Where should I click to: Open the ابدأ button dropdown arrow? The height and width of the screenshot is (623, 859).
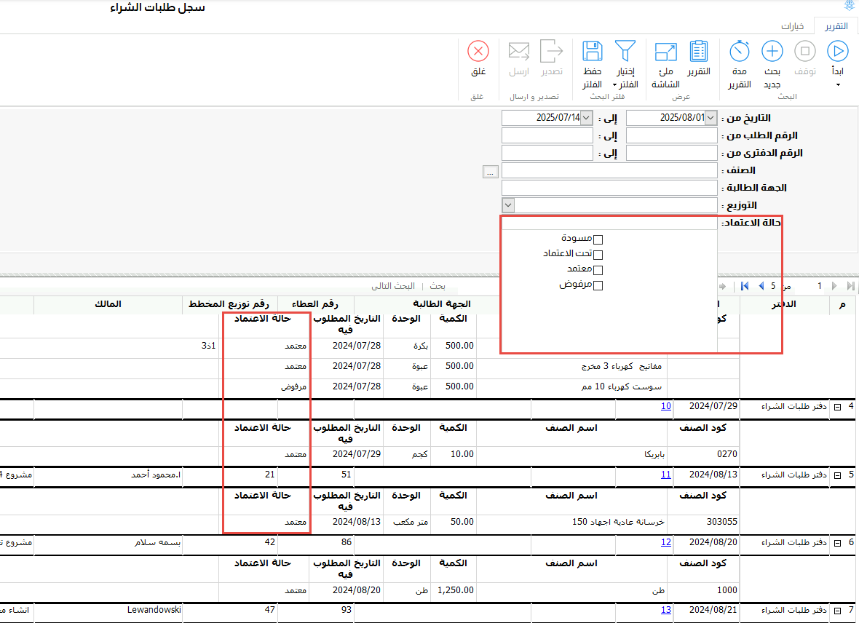coord(838,85)
